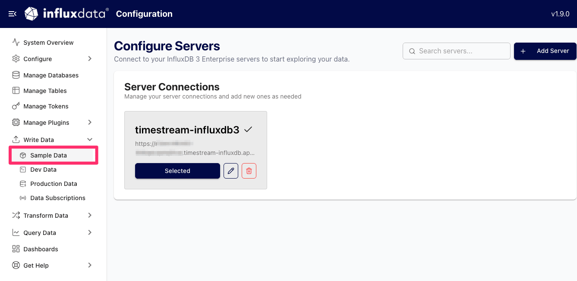Click the Manage Databases cylinder icon
This screenshot has width=577, height=281.
coord(16,75)
